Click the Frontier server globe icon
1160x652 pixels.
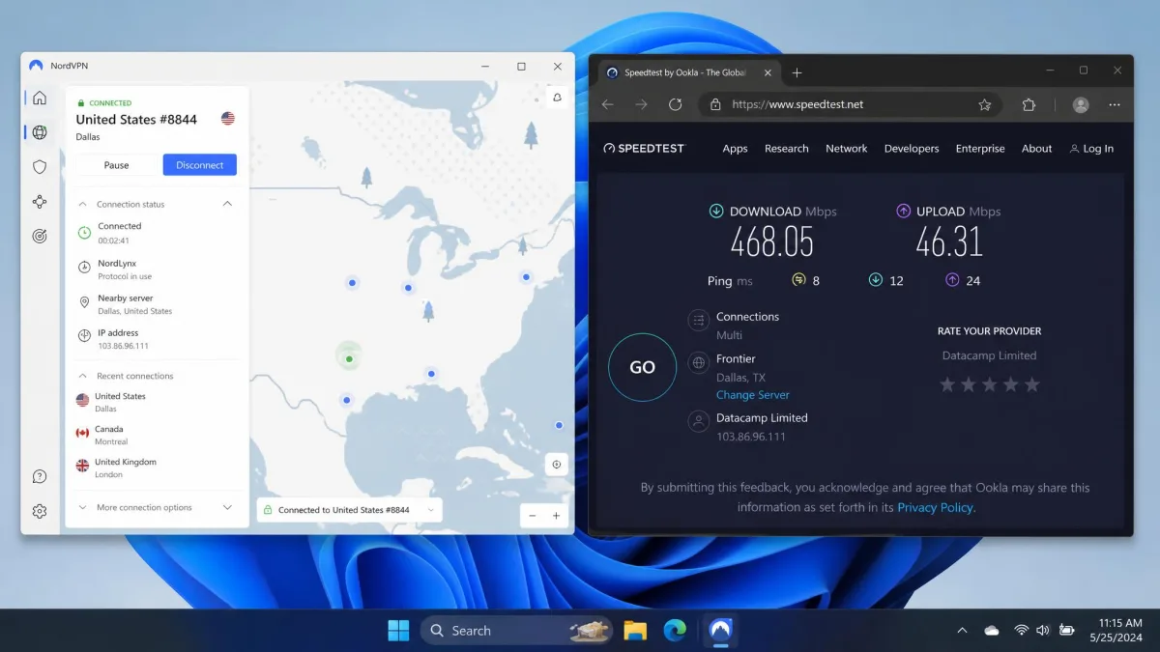[698, 363]
